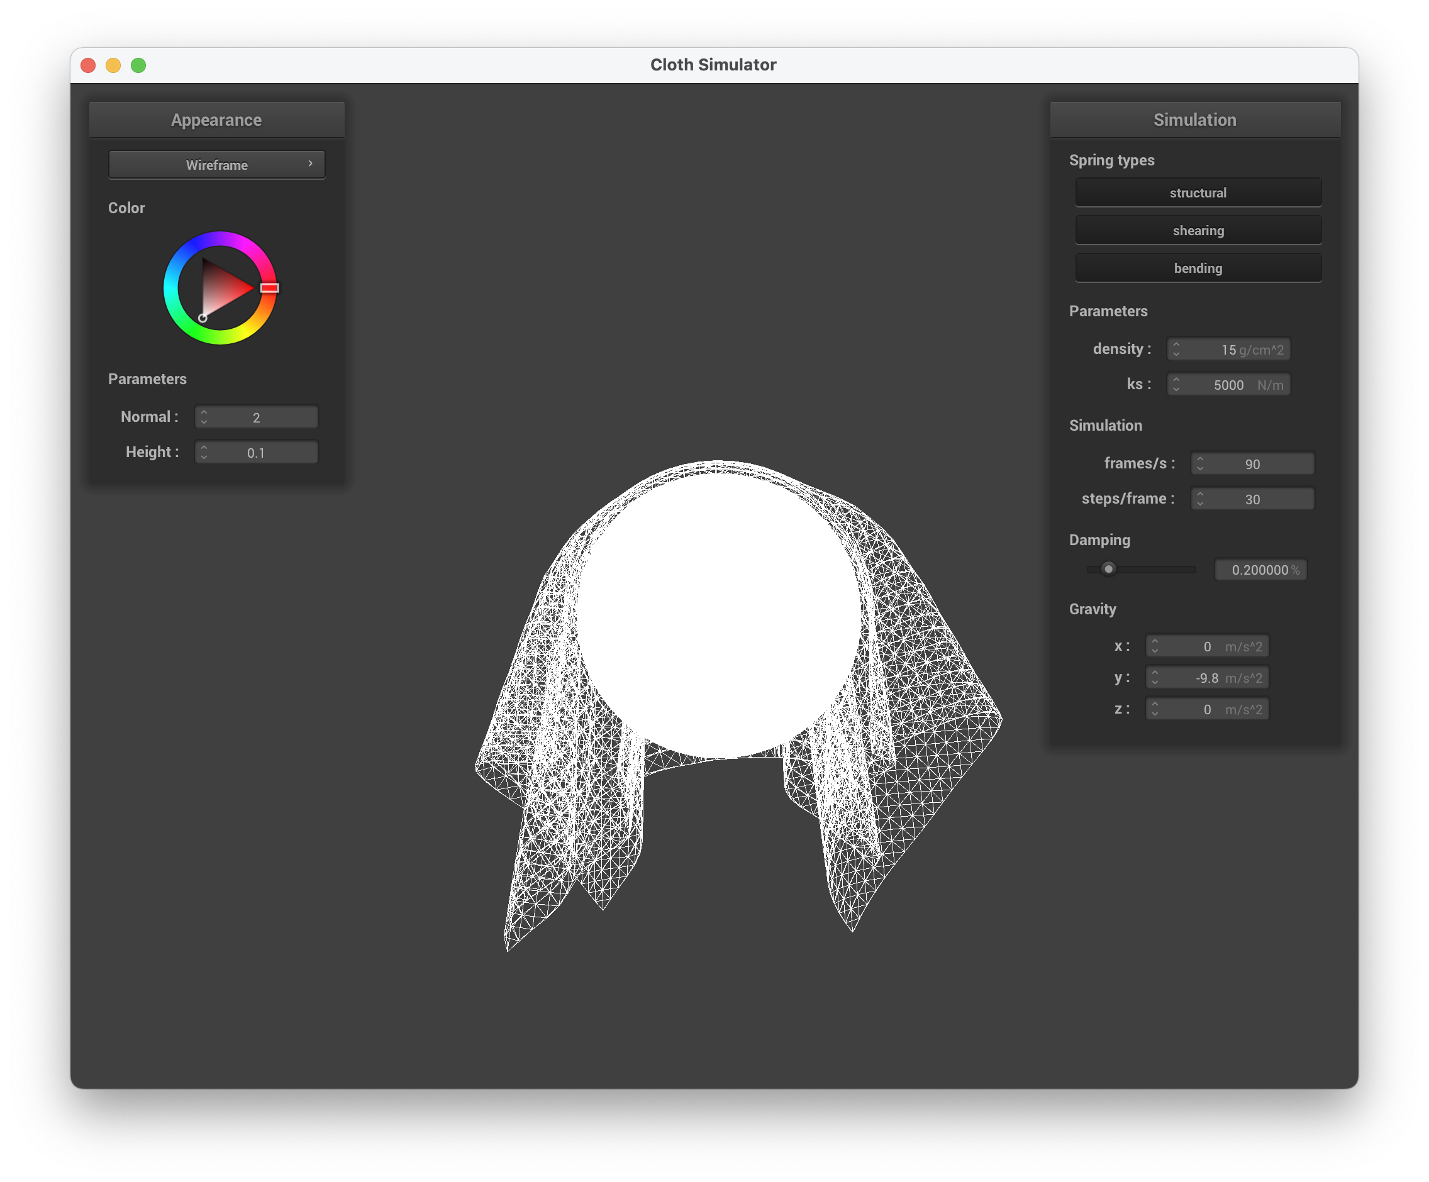Open the Wireframe shader dropdown
This screenshot has height=1182, width=1429.
216,165
